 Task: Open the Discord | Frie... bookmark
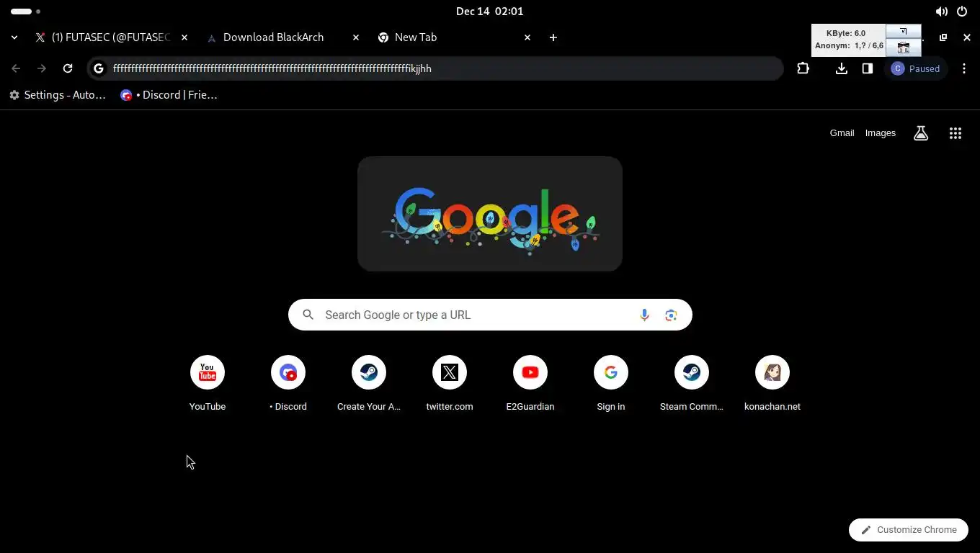169,95
